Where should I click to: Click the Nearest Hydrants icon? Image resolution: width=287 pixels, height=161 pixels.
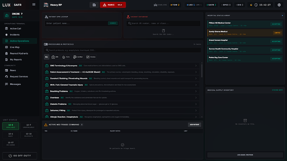(6, 53)
